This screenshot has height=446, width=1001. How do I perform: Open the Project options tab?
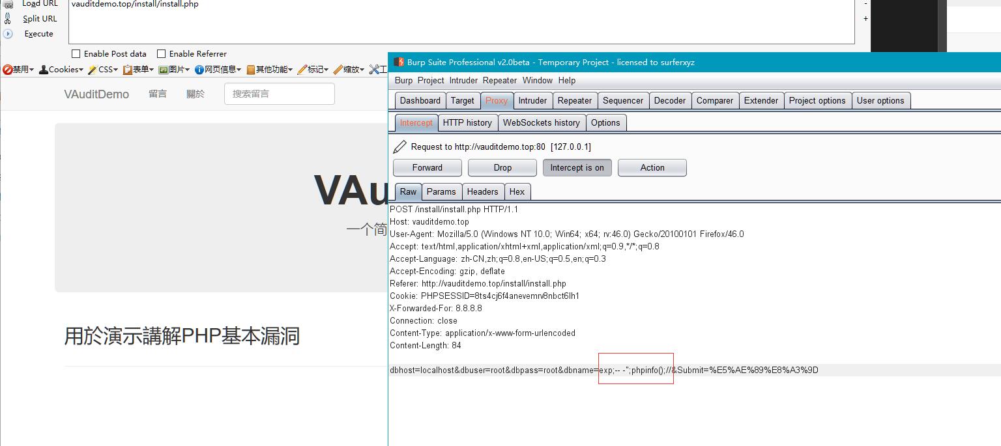pos(817,101)
